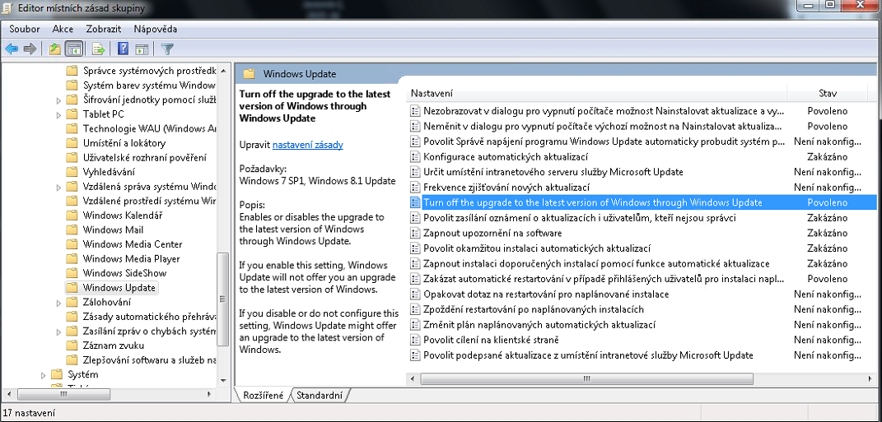This screenshot has height=422, width=882.
Task: Click the tree pane vertical scrollbar thumb
Action: point(222,299)
